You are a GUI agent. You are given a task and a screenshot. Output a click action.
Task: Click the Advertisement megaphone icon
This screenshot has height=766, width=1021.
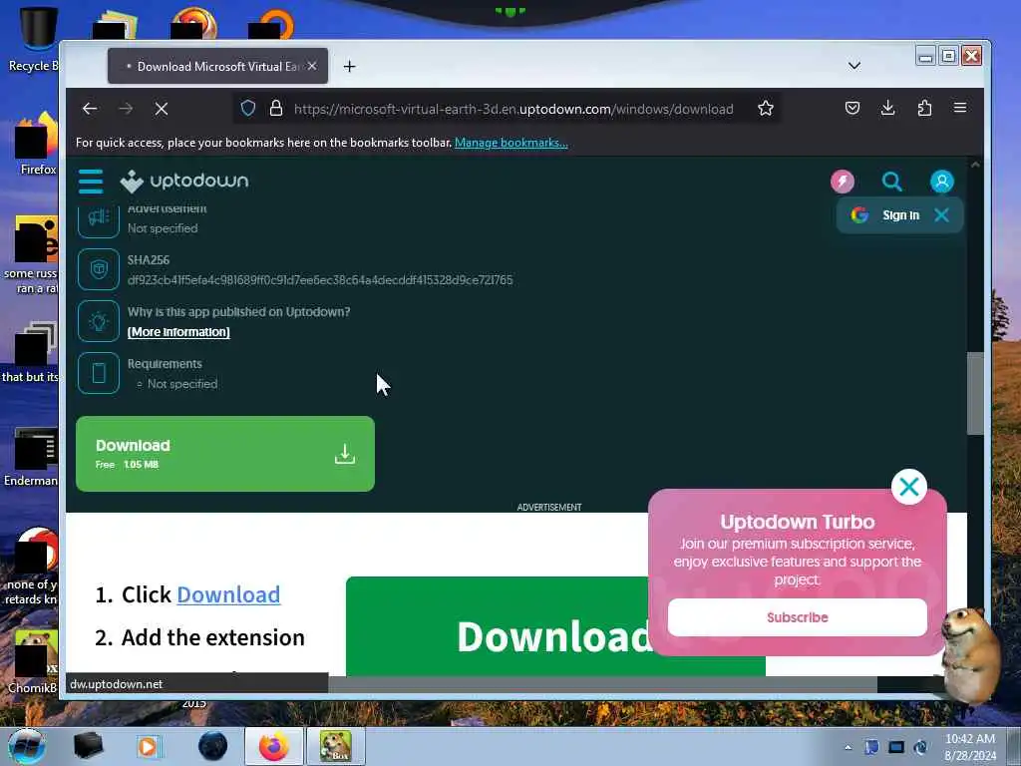pyautogui.click(x=99, y=219)
